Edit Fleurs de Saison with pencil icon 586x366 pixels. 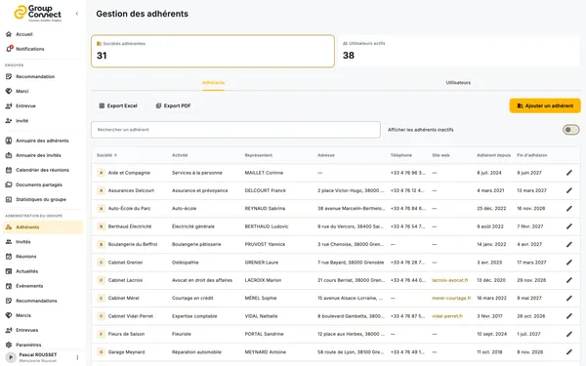coord(568,334)
